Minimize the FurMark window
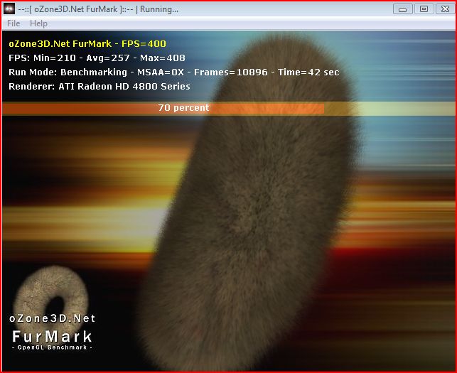457x373 pixels. [x=403, y=9]
